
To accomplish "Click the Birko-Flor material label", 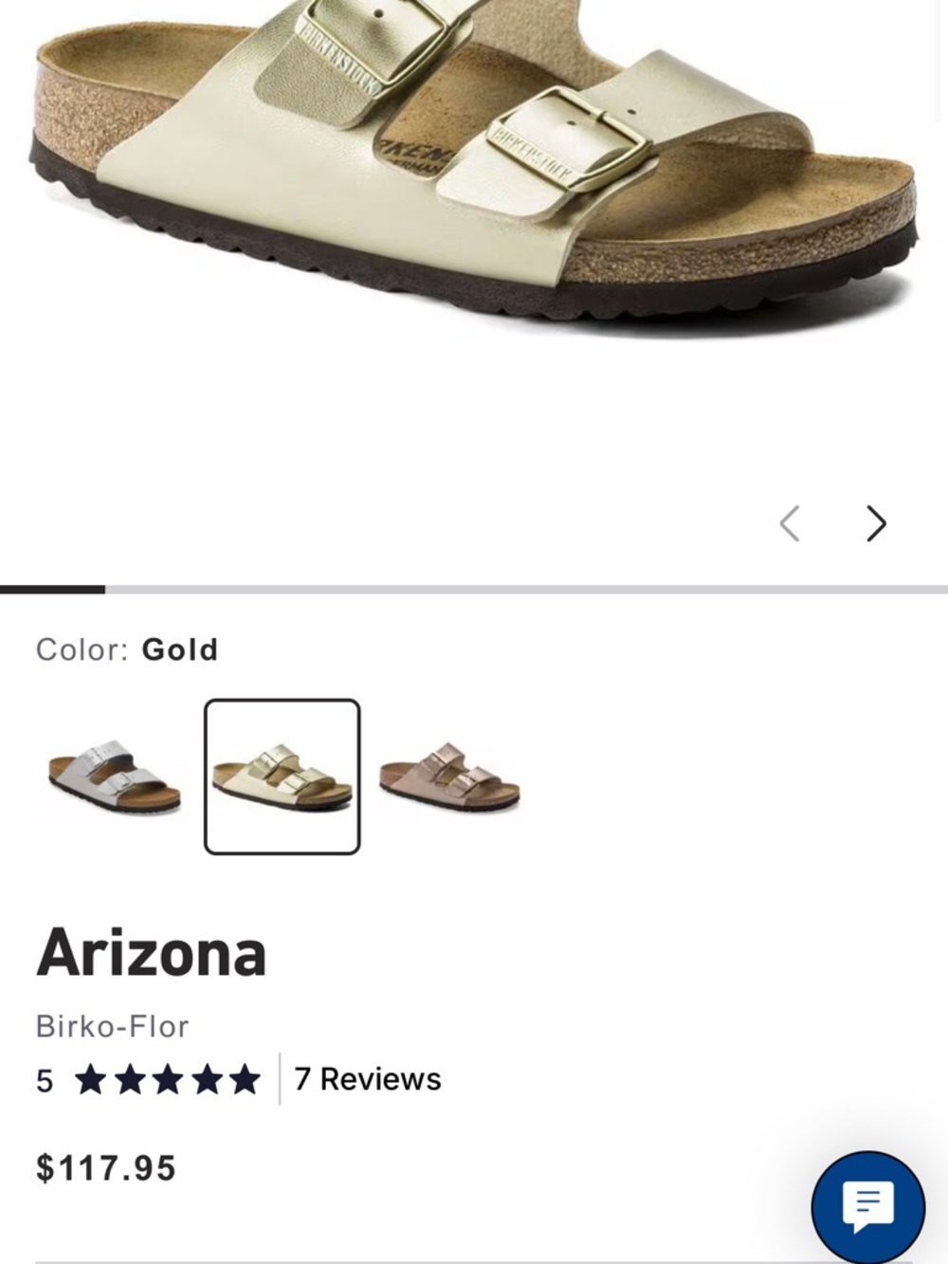I will [111, 1025].
